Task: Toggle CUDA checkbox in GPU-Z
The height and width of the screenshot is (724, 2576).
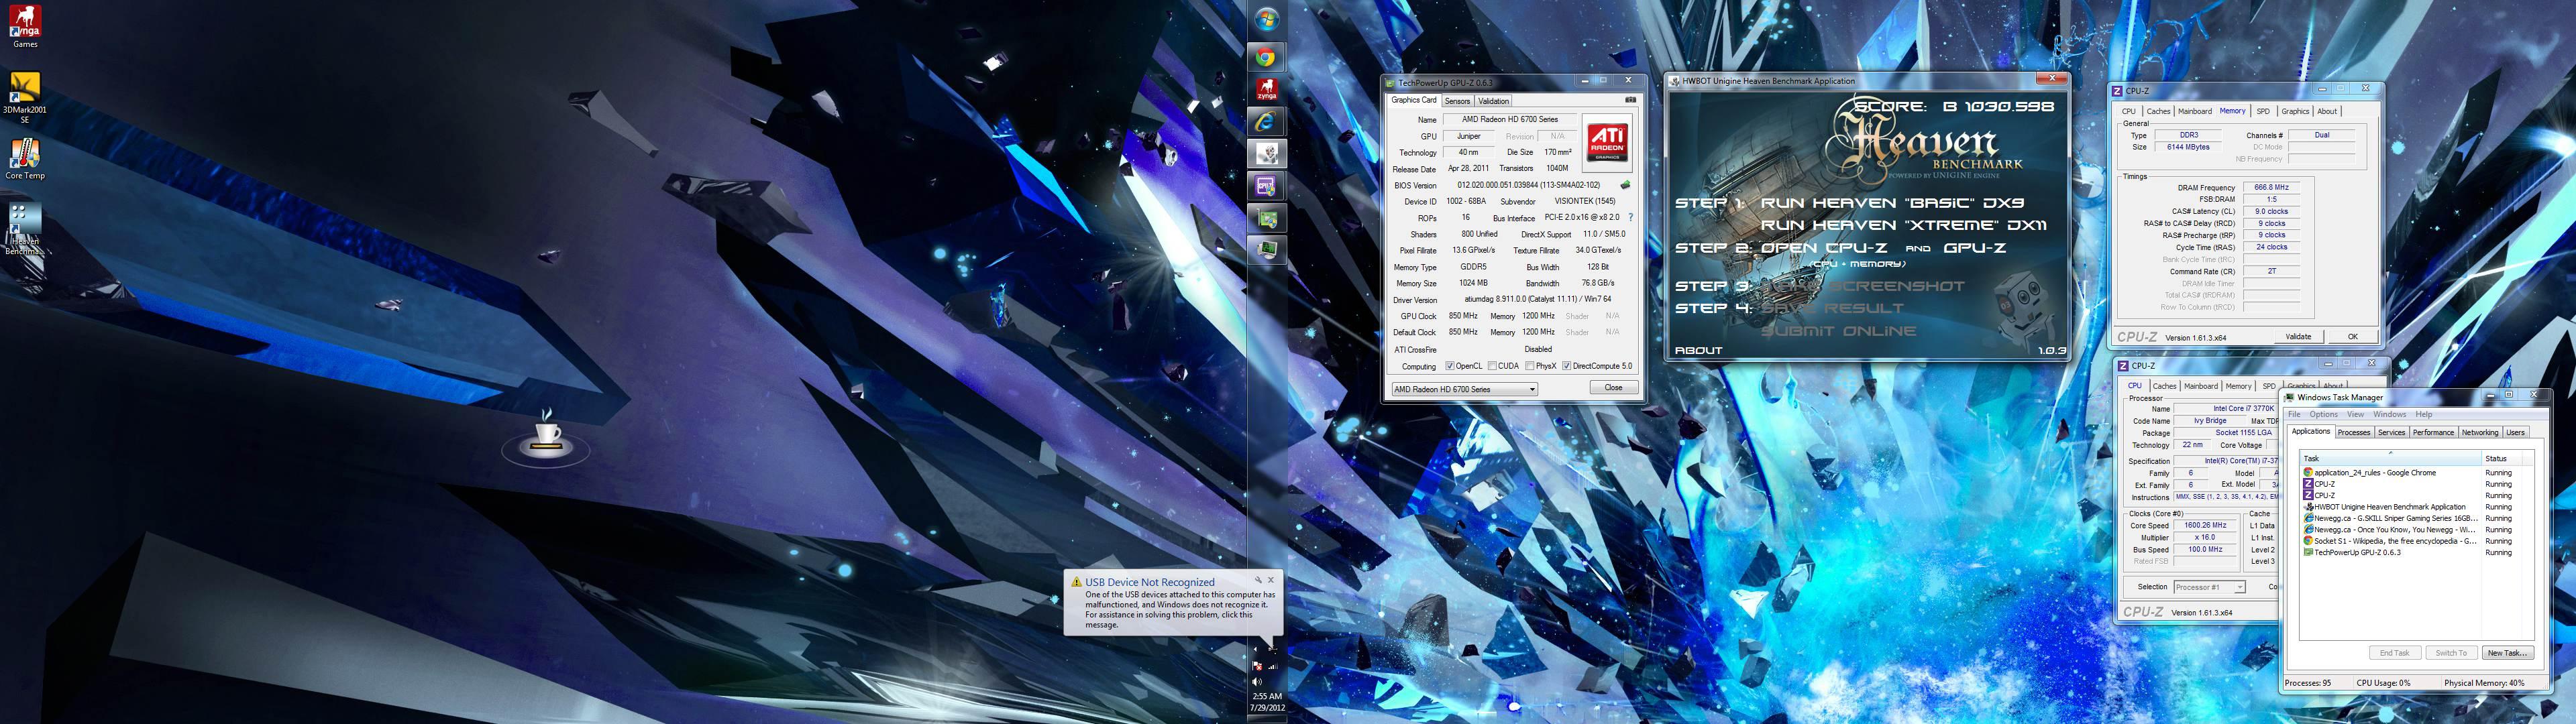Action: tap(1492, 366)
